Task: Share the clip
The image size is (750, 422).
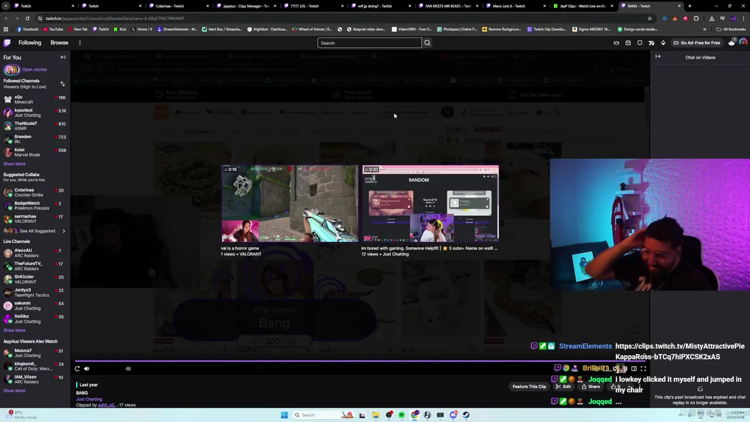Action: coord(591,387)
